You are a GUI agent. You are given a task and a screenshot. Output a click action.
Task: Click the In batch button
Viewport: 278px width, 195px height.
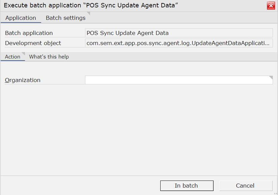click(187, 186)
